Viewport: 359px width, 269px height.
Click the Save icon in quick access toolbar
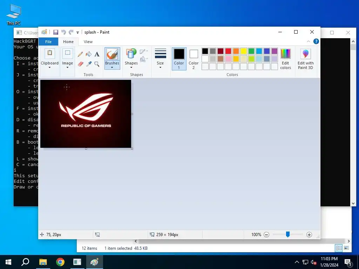point(56,32)
